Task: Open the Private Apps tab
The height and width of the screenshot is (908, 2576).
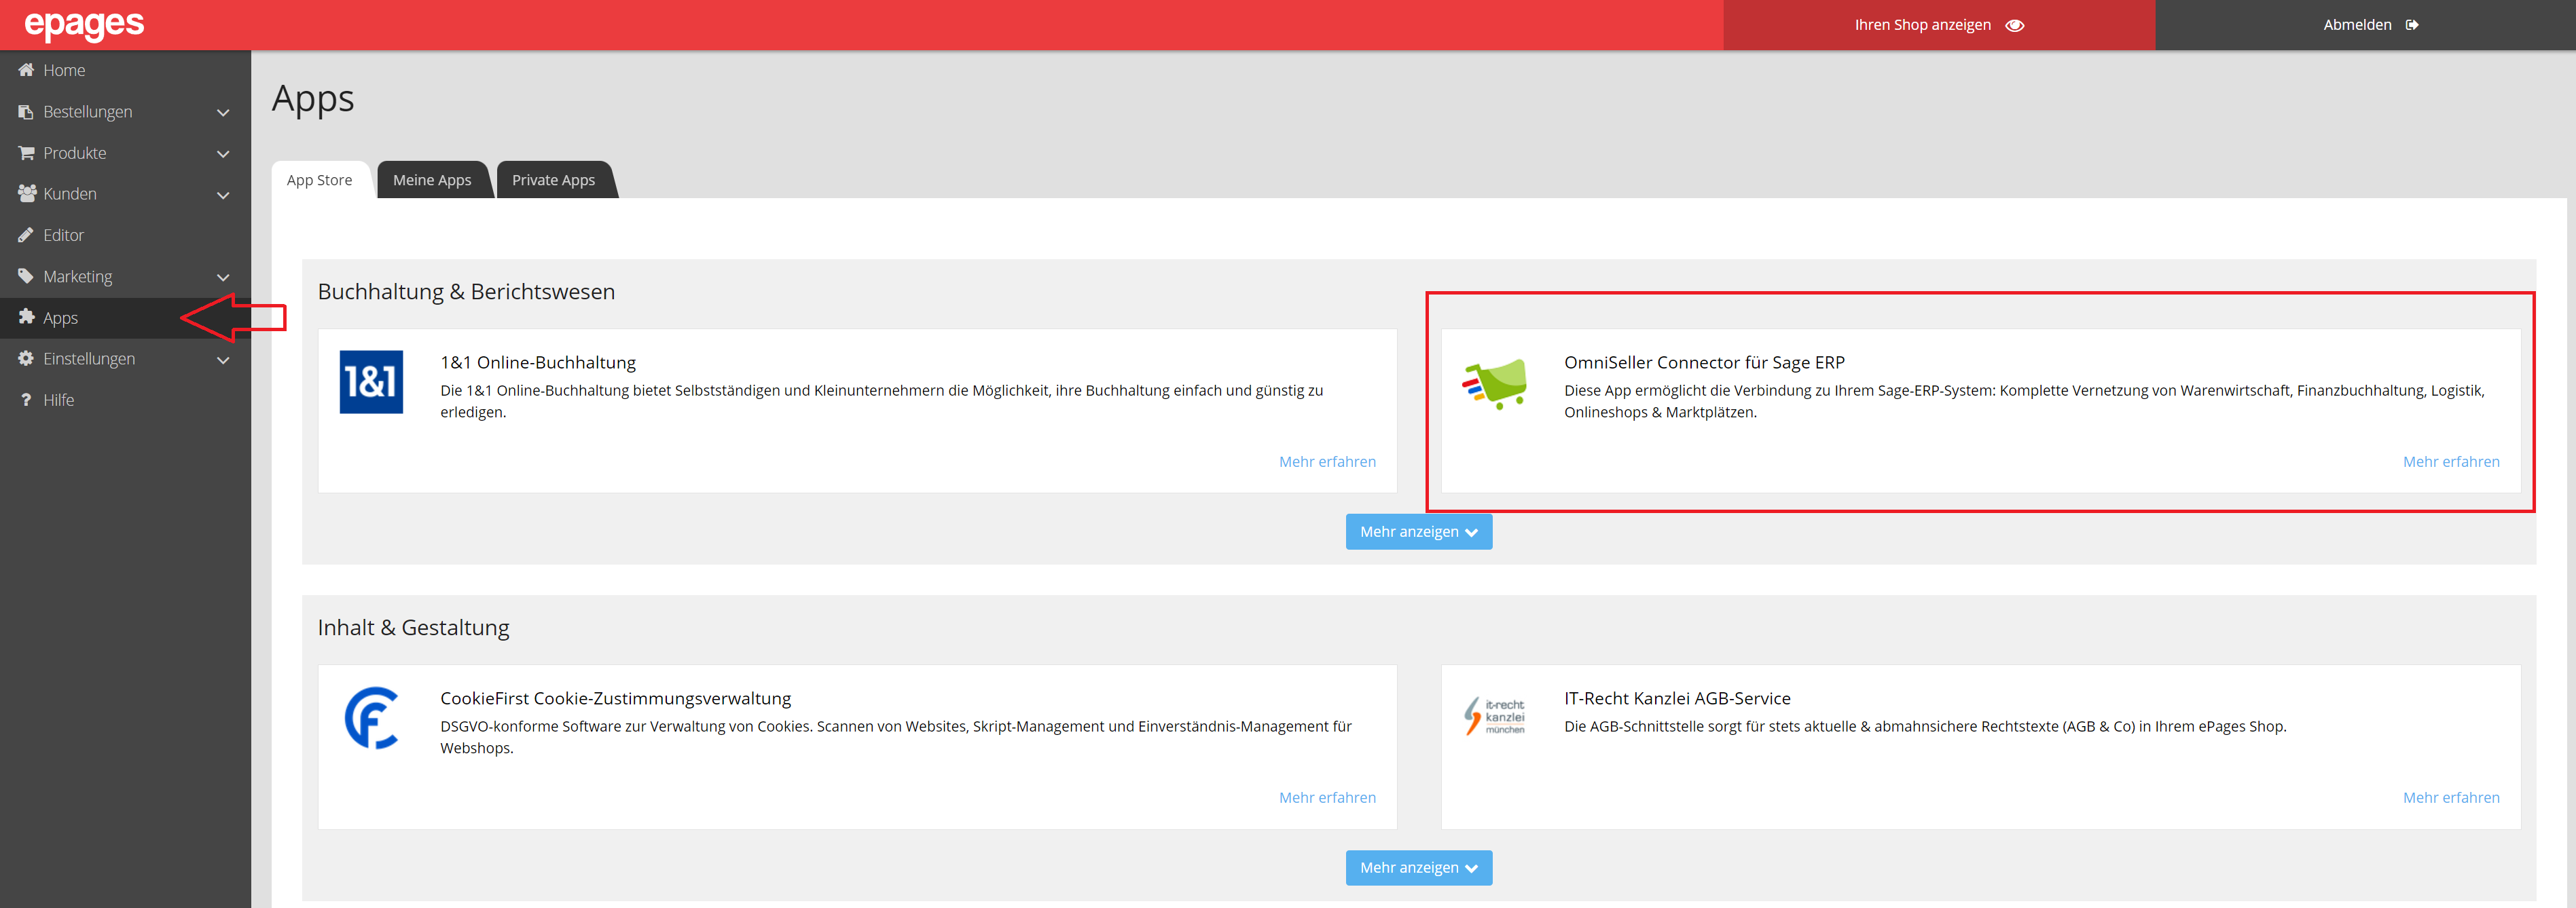Action: tap(553, 180)
